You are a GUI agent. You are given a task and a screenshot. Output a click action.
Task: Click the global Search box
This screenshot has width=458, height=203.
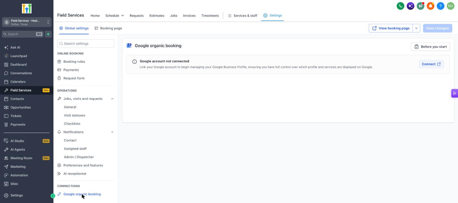click(23, 34)
